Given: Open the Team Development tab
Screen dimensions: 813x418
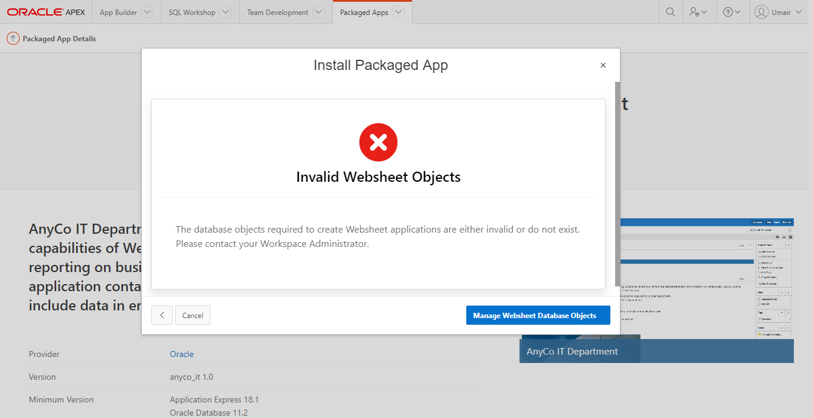Looking at the screenshot, I should pos(278,12).
